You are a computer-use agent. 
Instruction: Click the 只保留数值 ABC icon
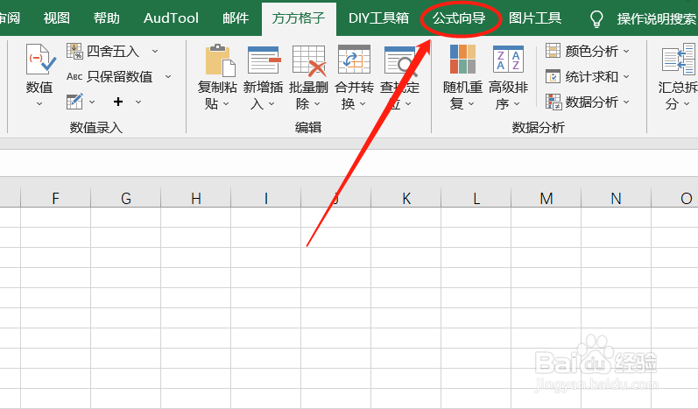click(x=74, y=76)
